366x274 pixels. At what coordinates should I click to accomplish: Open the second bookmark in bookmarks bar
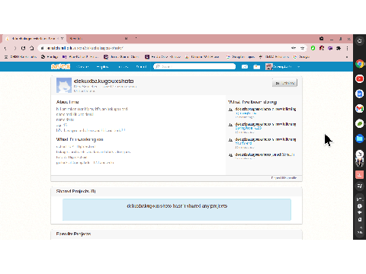click(x=50, y=57)
